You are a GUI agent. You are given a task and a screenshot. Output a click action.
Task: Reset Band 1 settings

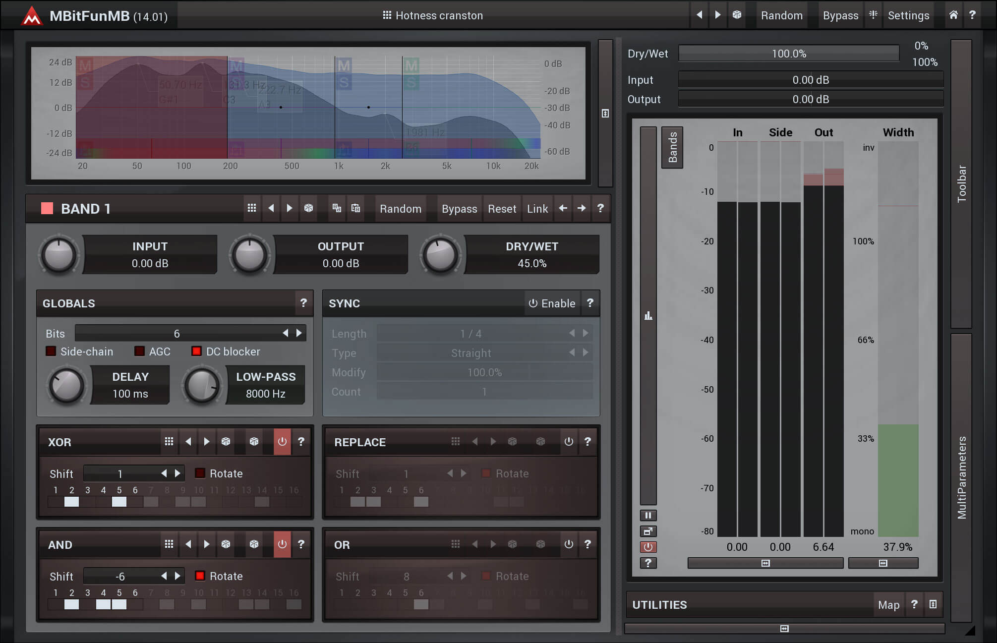[502, 209]
